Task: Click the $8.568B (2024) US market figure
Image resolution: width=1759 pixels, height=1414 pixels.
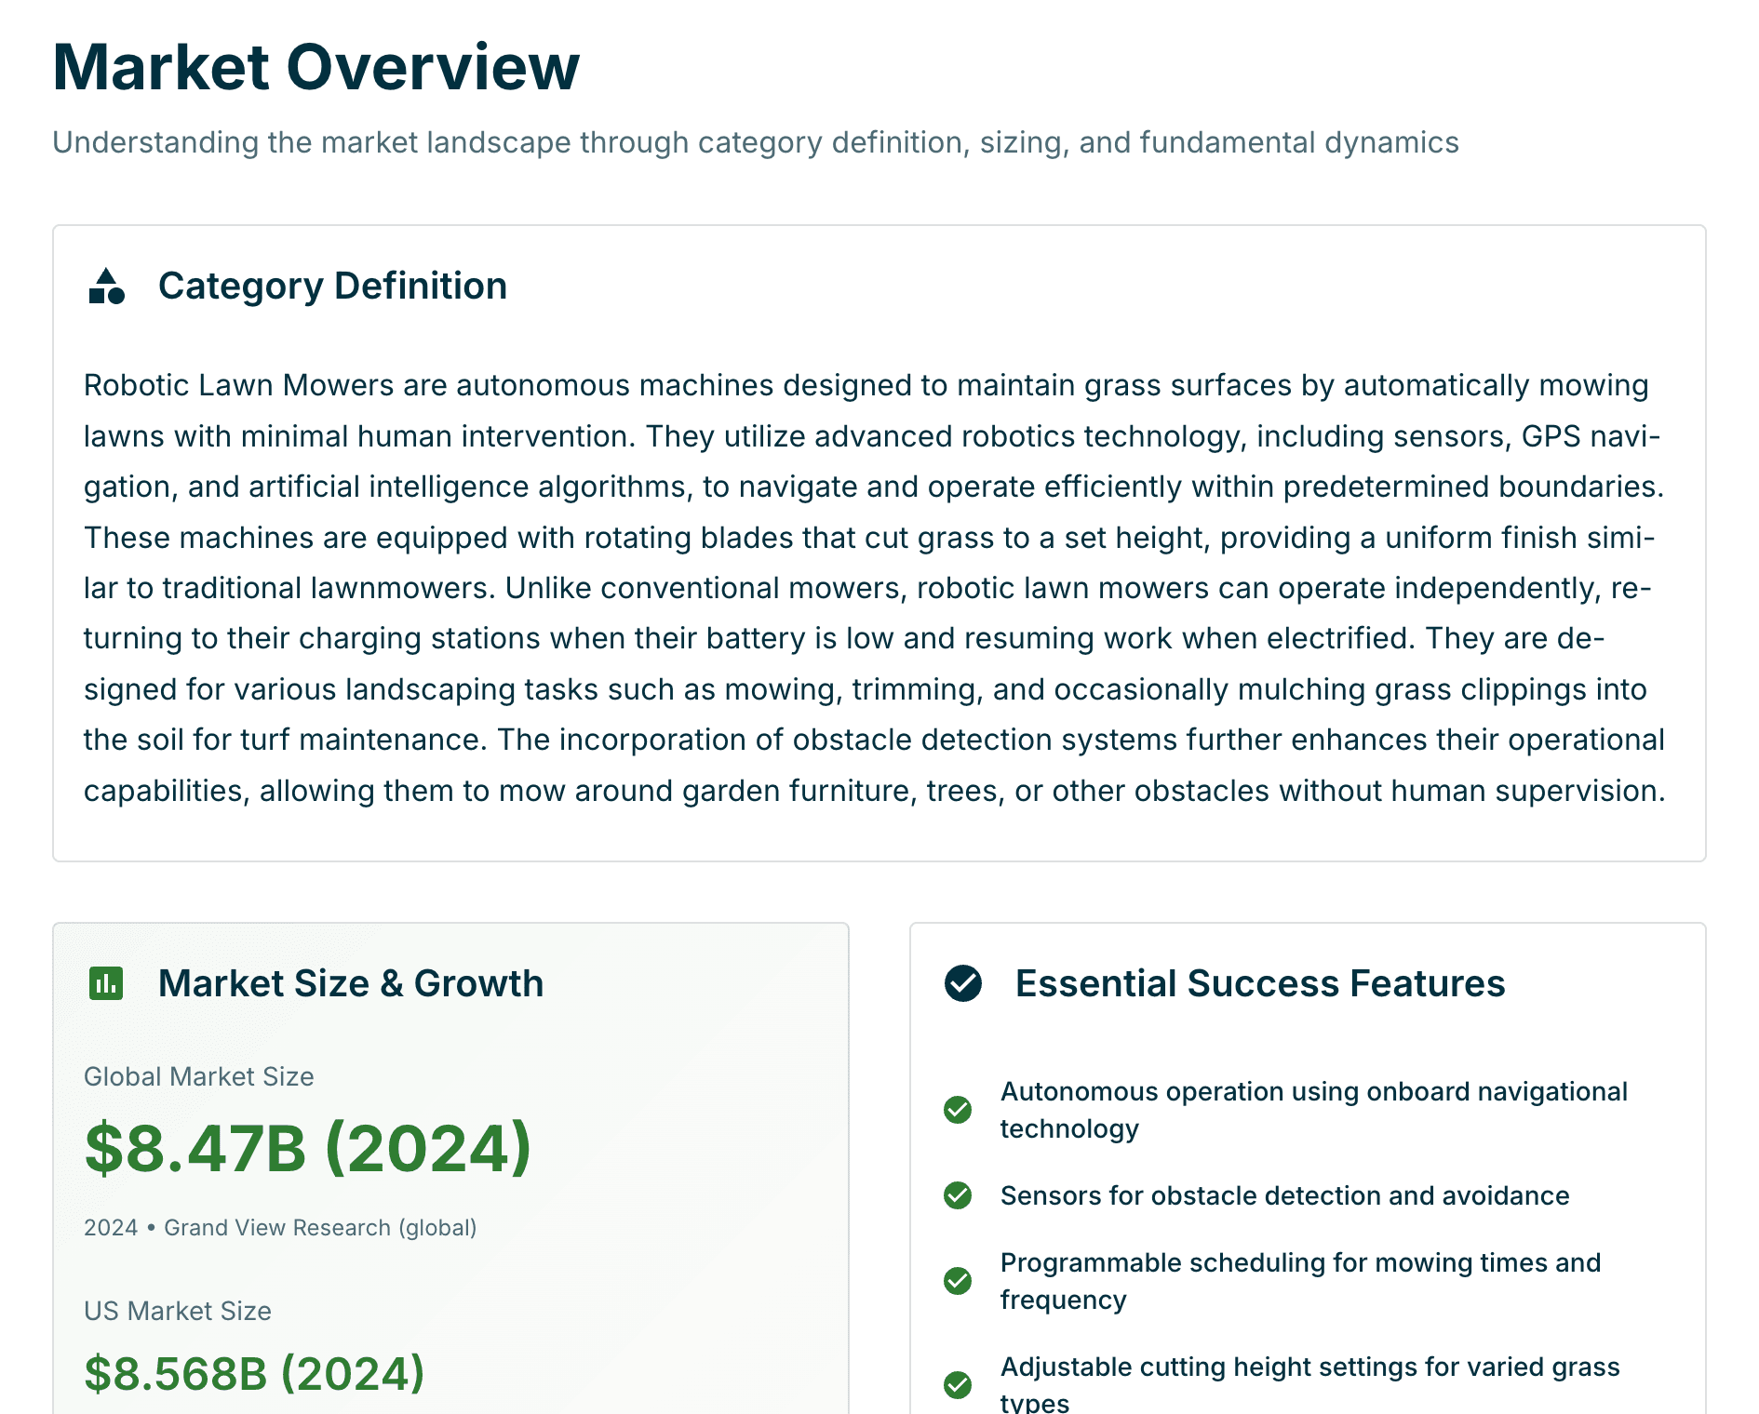Action: 254,1373
